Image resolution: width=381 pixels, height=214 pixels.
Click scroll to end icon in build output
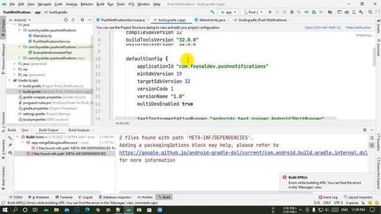point(371,145)
